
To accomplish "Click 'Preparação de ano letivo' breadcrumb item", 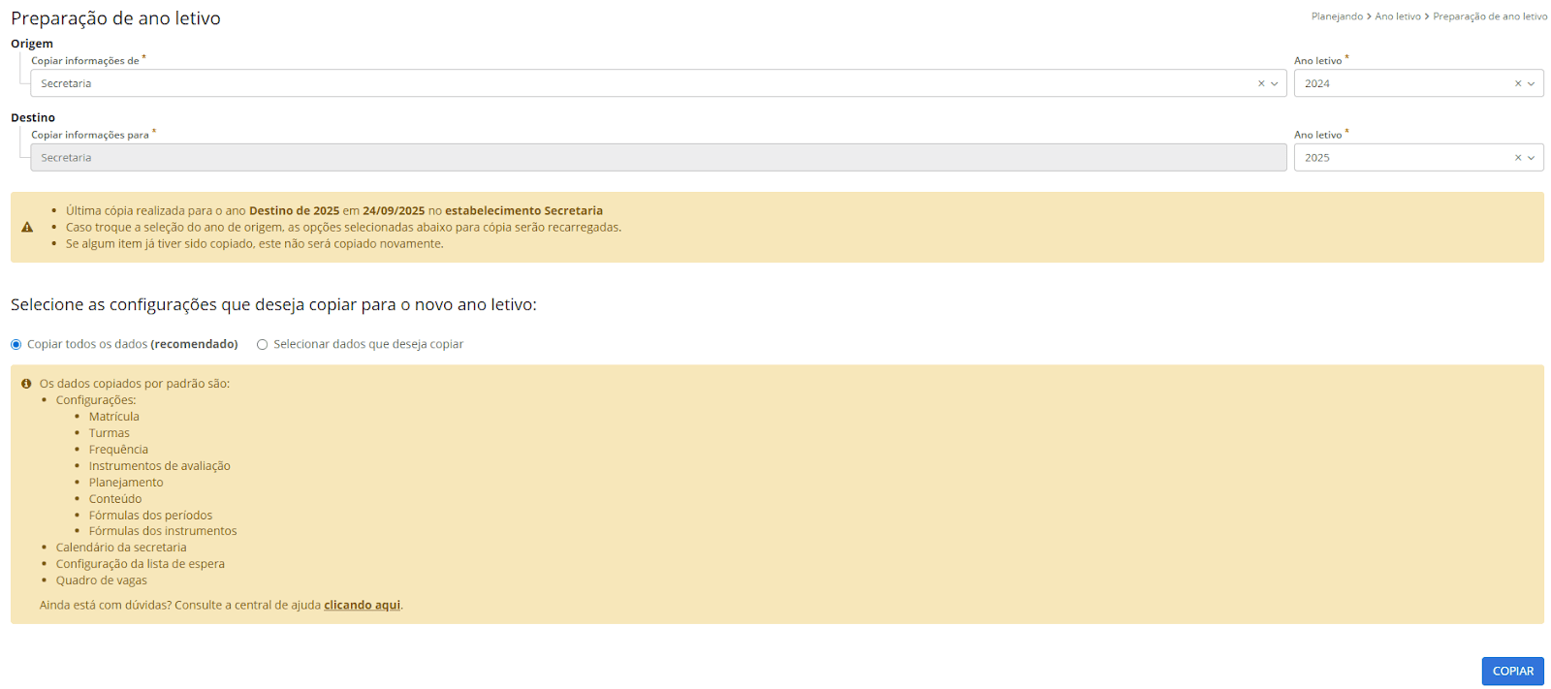I will [x=1490, y=16].
